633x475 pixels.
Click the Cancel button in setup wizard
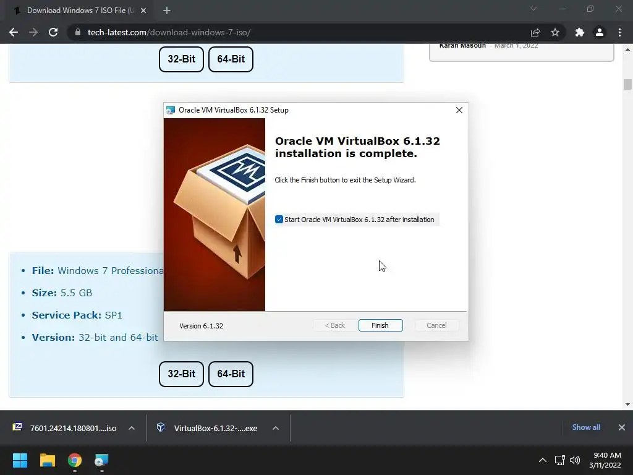coord(436,325)
